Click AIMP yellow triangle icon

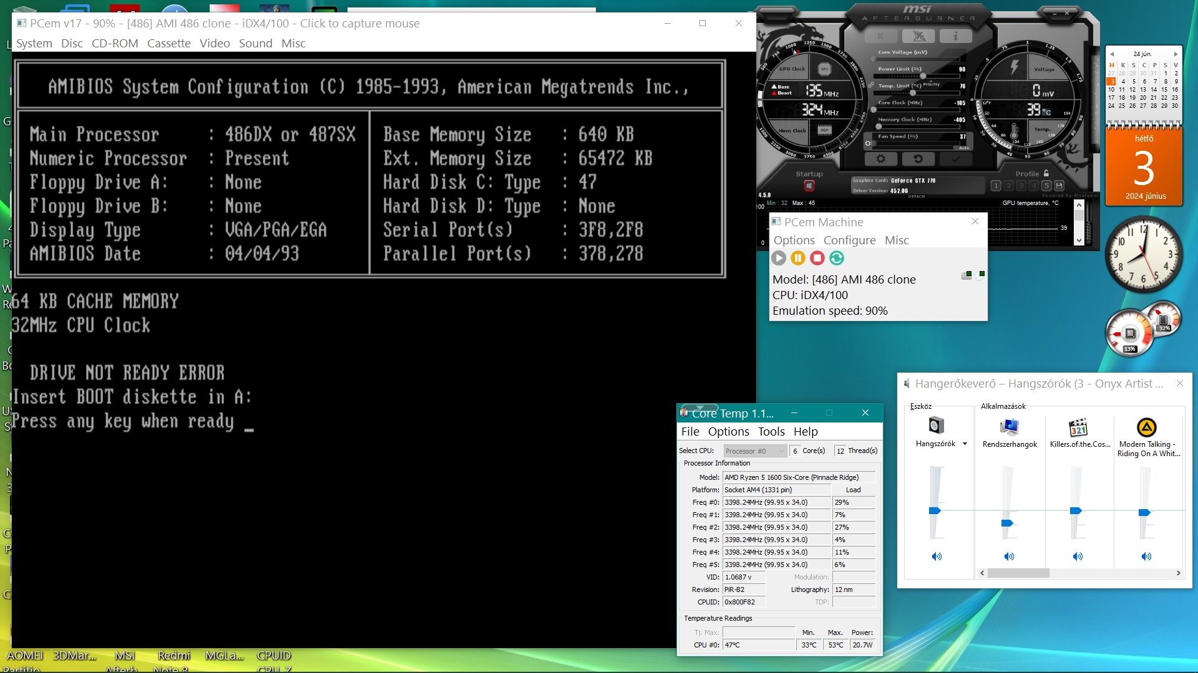click(1146, 427)
